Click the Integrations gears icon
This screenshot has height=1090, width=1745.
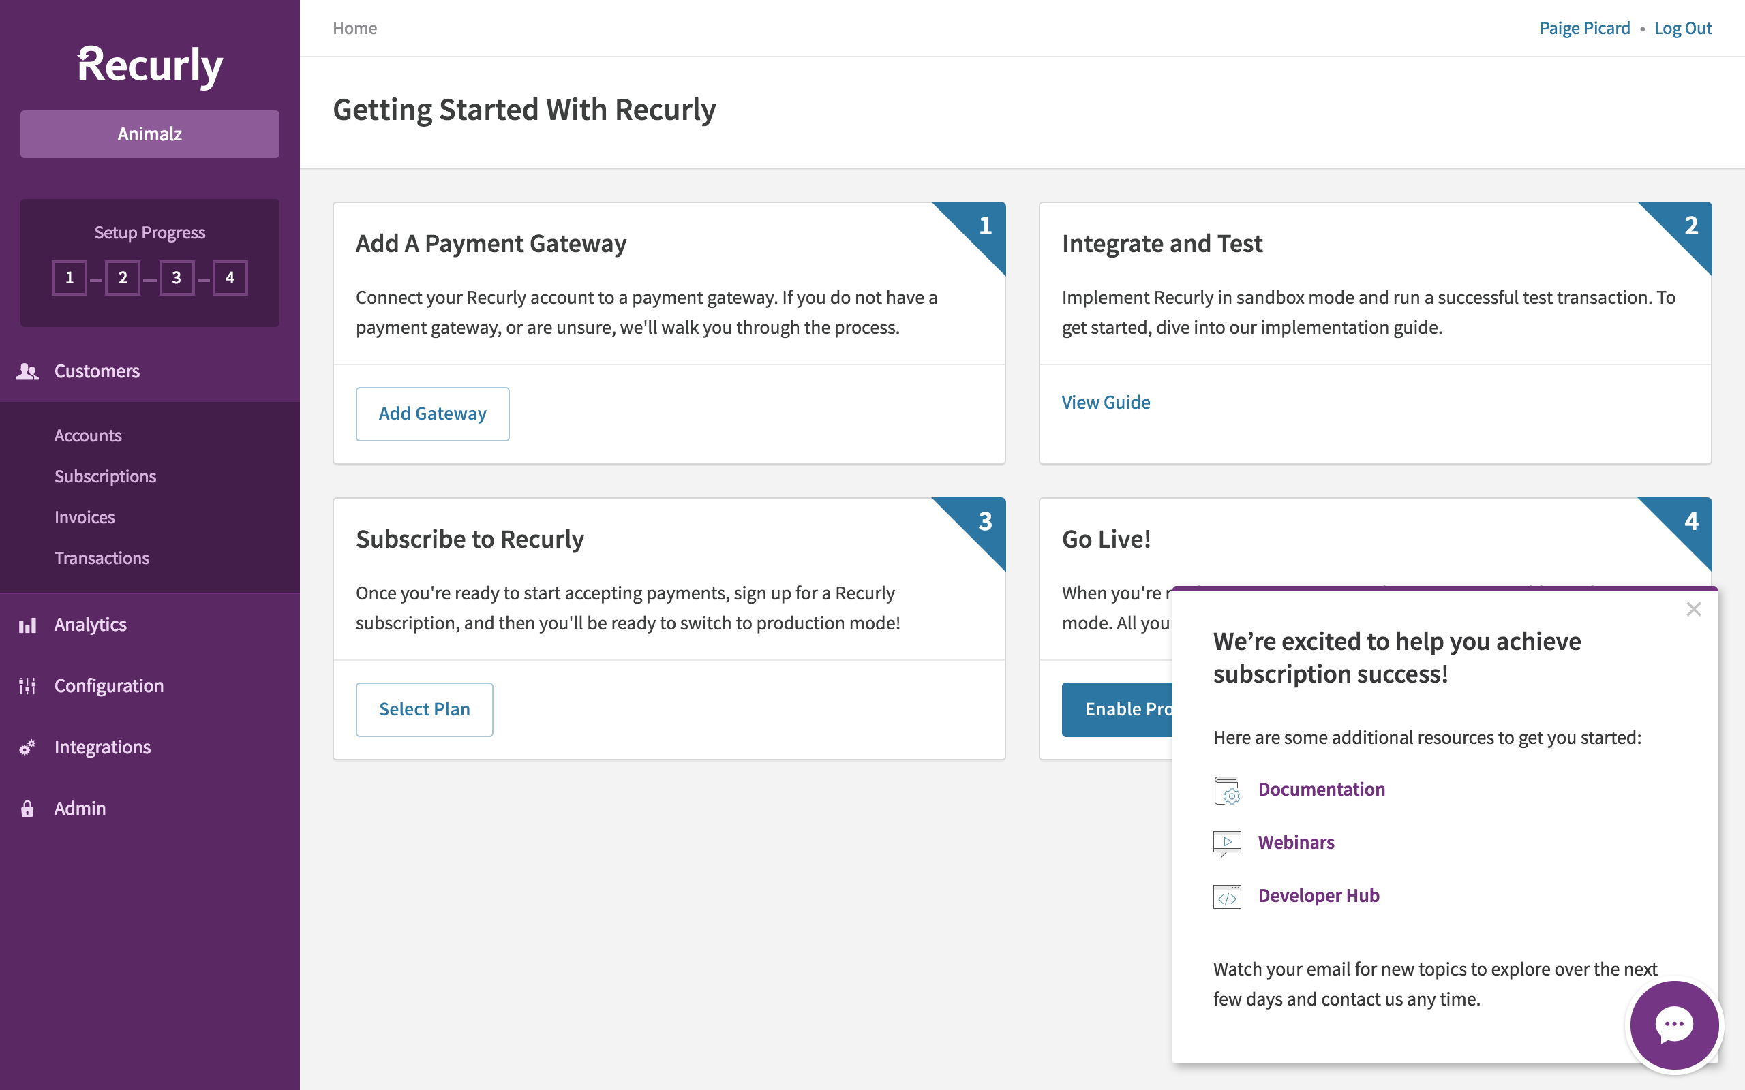coord(27,747)
